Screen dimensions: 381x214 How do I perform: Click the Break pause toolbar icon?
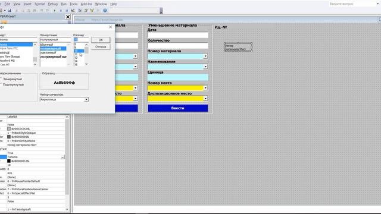coord(61,11)
